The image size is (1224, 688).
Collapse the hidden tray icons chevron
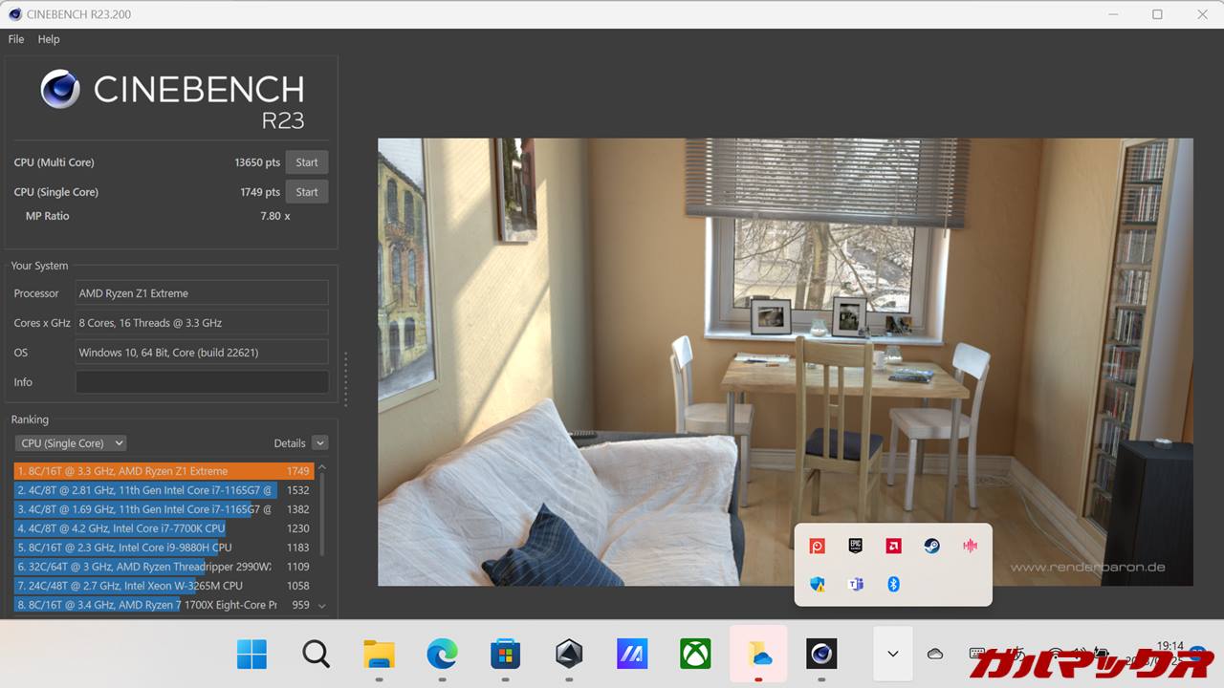[x=892, y=654]
